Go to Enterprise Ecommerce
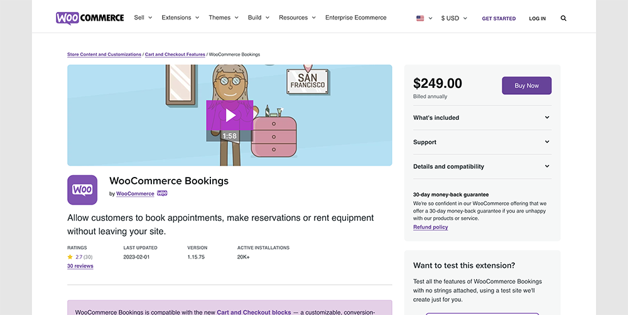The height and width of the screenshot is (315, 628). click(355, 18)
